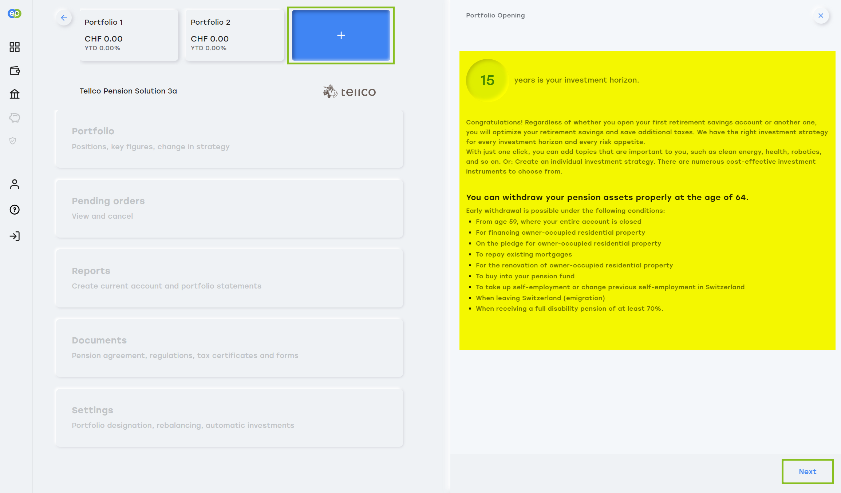The width and height of the screenshot is (841, 493).
Task: Open the Pending orders section
Action: (x=229, y=208)
